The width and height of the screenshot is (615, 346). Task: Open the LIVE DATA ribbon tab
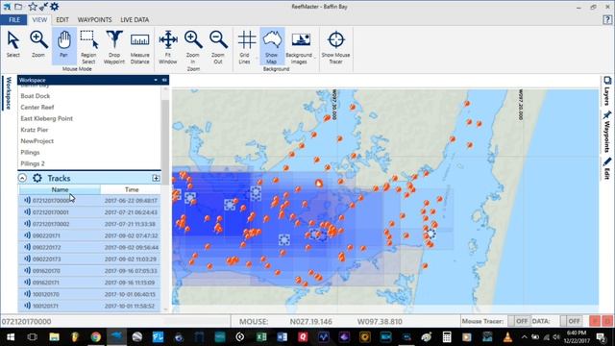135,19
